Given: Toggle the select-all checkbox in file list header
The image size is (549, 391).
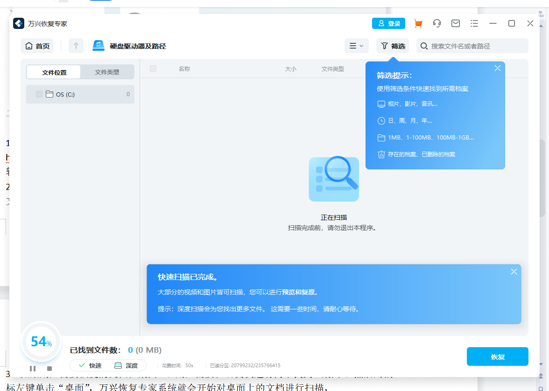Looking at the screenshot, I should pyautogui.click(x=153, y=68).
